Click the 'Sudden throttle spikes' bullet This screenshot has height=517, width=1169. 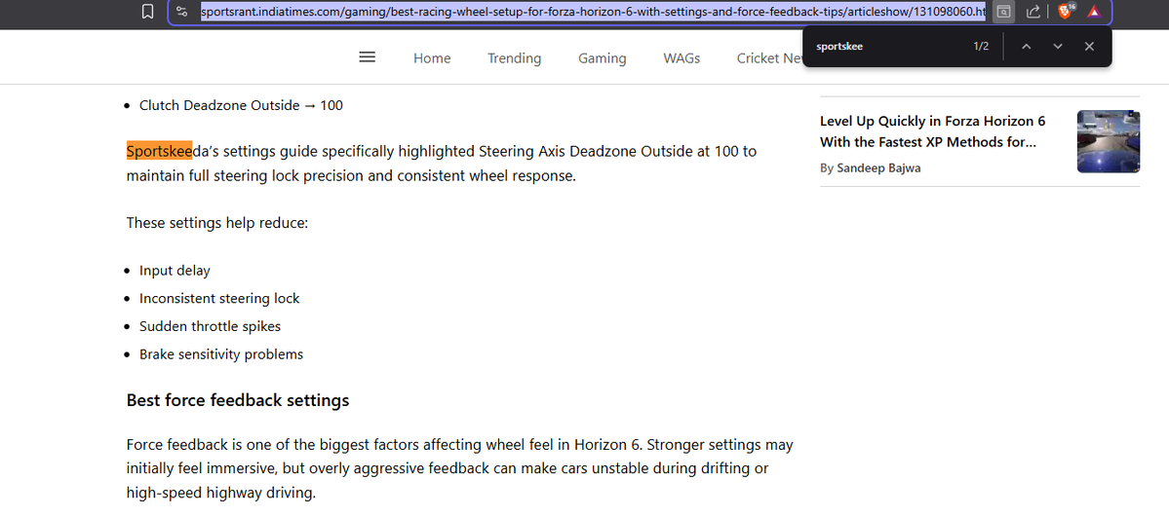click(211, 326)
